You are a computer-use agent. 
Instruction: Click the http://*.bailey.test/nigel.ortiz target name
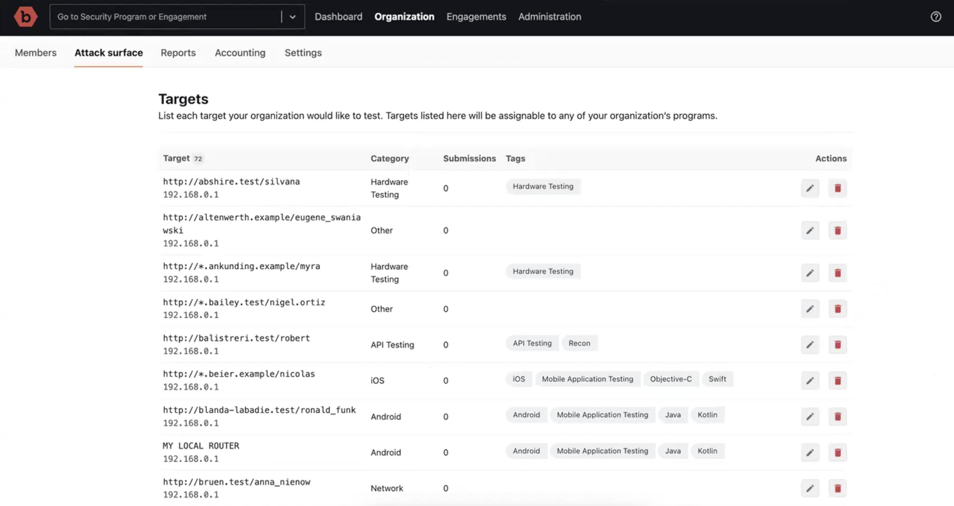(244, 302)
